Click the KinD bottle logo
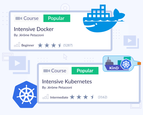Screen dimensions: 143x115 (122, 64)
